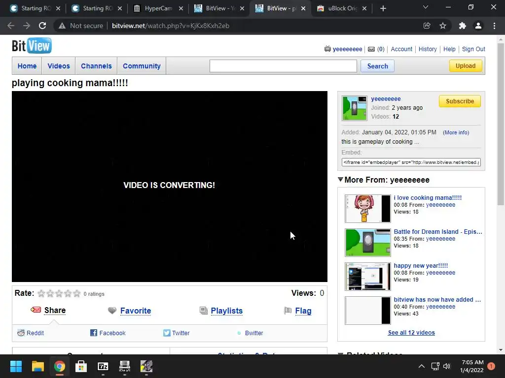This screenshot has height=378, width=505.
Task: Click the Share envelope icon
Action: (x=36, y=310)
